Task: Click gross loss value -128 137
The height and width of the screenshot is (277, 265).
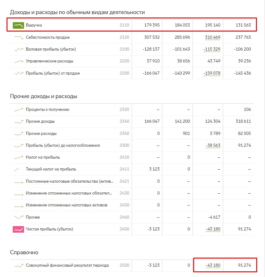Action: (151, 49)
